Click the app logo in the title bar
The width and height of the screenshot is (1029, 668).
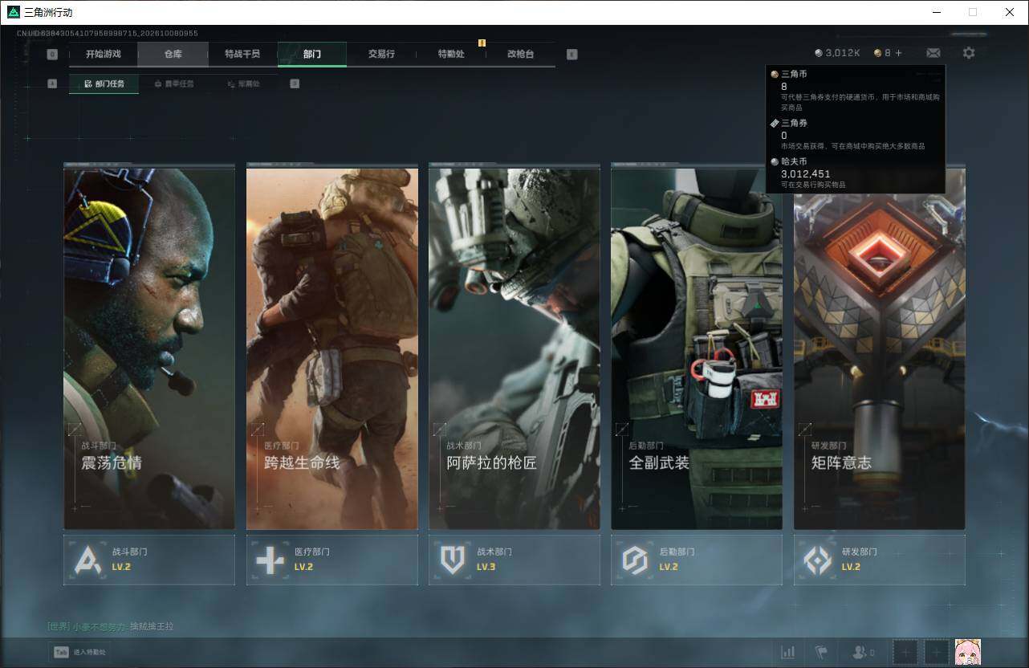13,12
